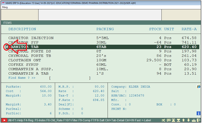Jump to the top of list using the top-bar arrow icon

pyautogui.click(x=173, y=120)
